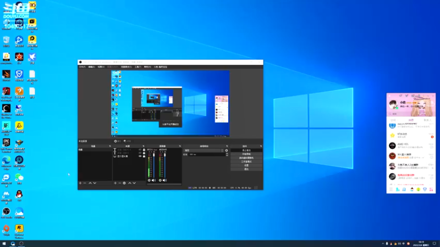Remove the selected scene with the minus icon

(x=85, y=183)
